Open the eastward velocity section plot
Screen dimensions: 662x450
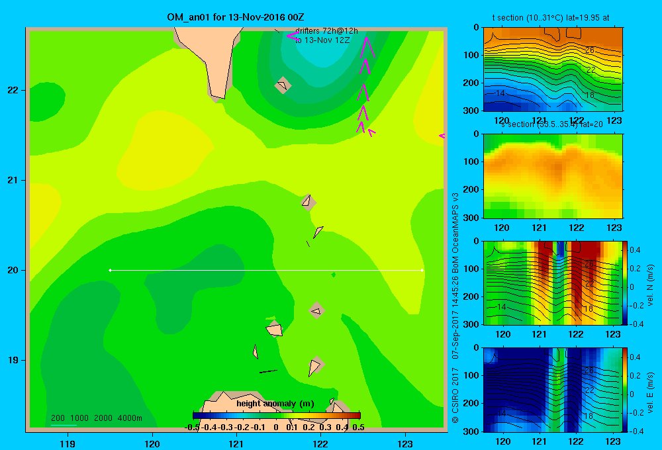553,390
